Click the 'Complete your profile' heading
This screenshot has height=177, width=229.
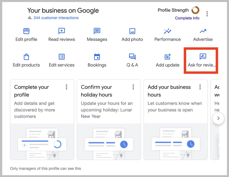pos(32,91)
